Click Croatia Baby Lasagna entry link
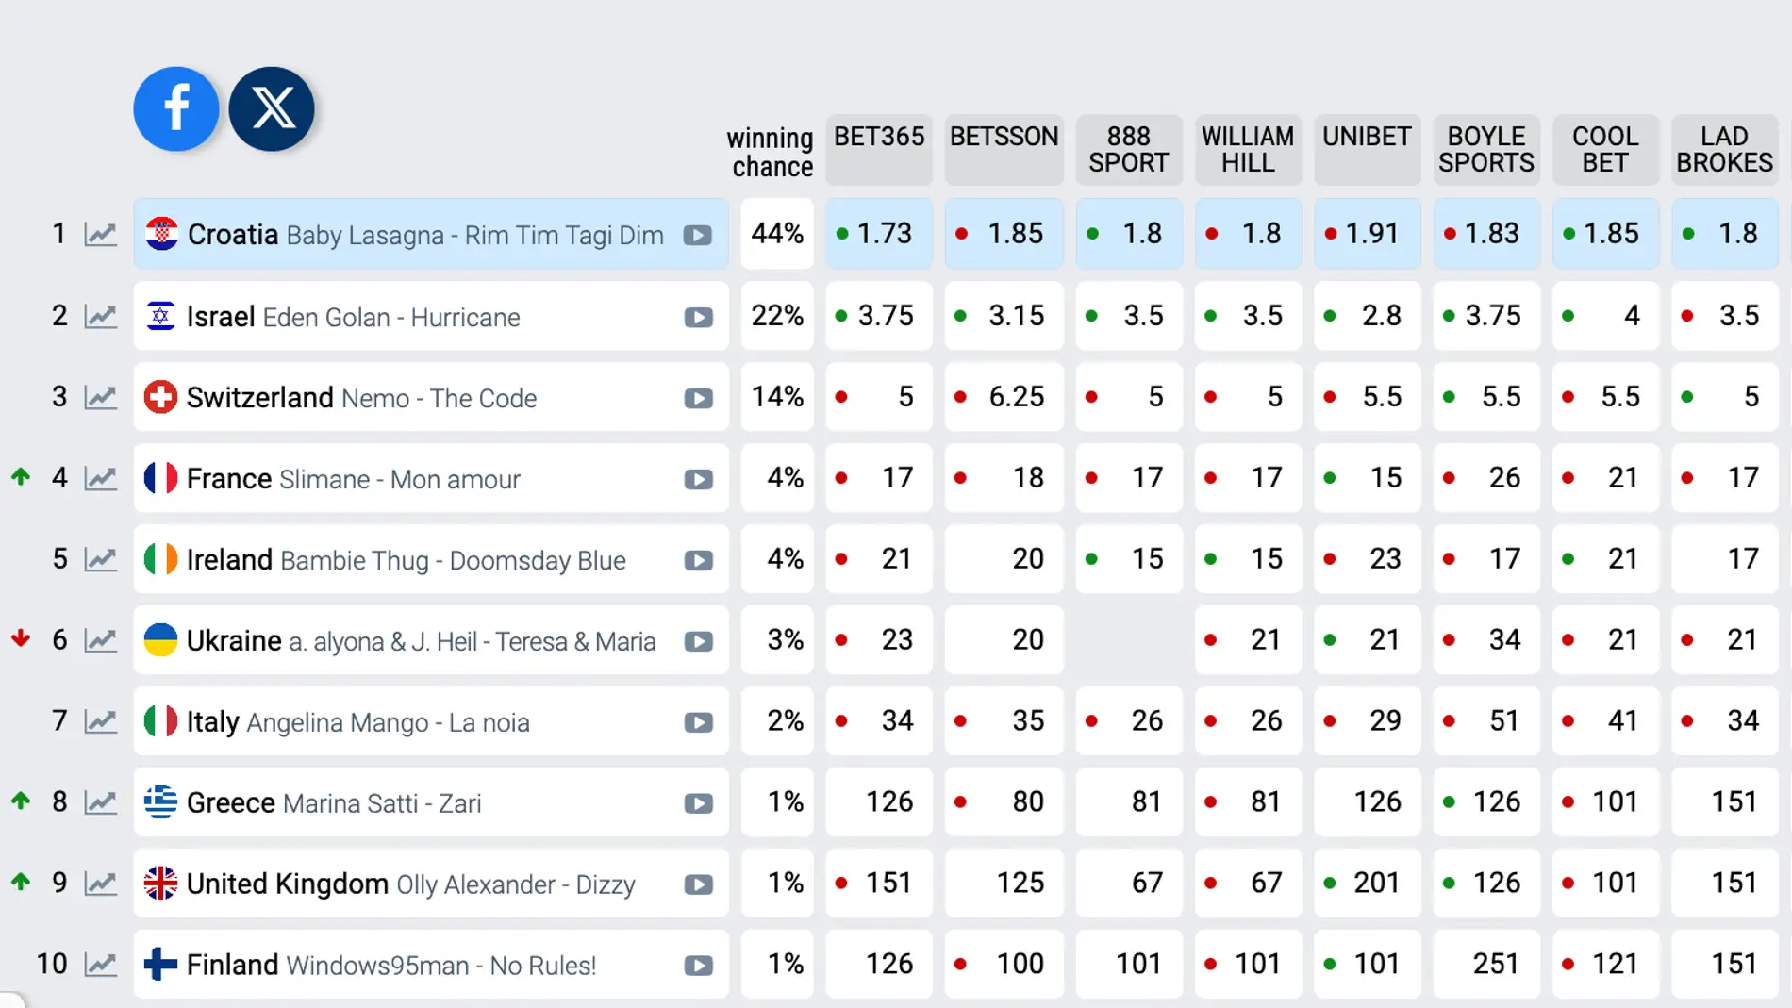 tap(424, 235)
